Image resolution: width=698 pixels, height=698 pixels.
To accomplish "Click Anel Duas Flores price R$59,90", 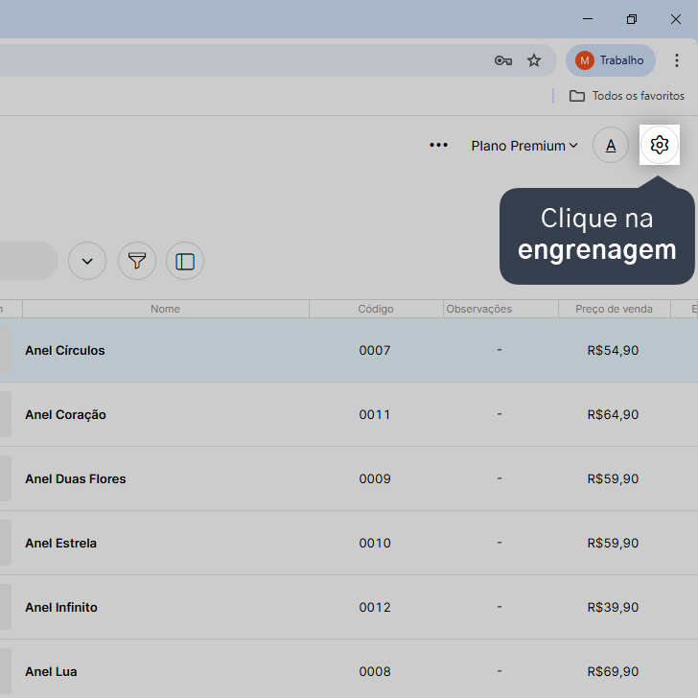I will coord(613,479).
